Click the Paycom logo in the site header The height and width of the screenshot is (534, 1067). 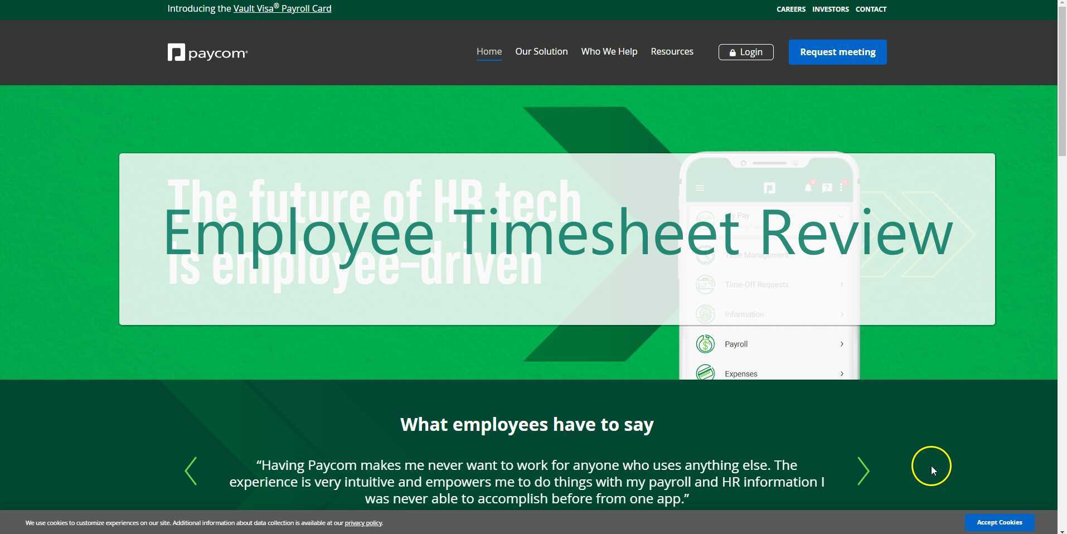tap(207, 52)
